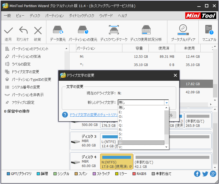Screen dimensions: 219x184
Task: Select V: in the drive letter list
Action: click(x=141, y=147)
